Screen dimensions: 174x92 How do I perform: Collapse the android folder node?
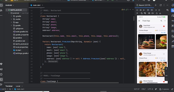(x=9, y=13)
